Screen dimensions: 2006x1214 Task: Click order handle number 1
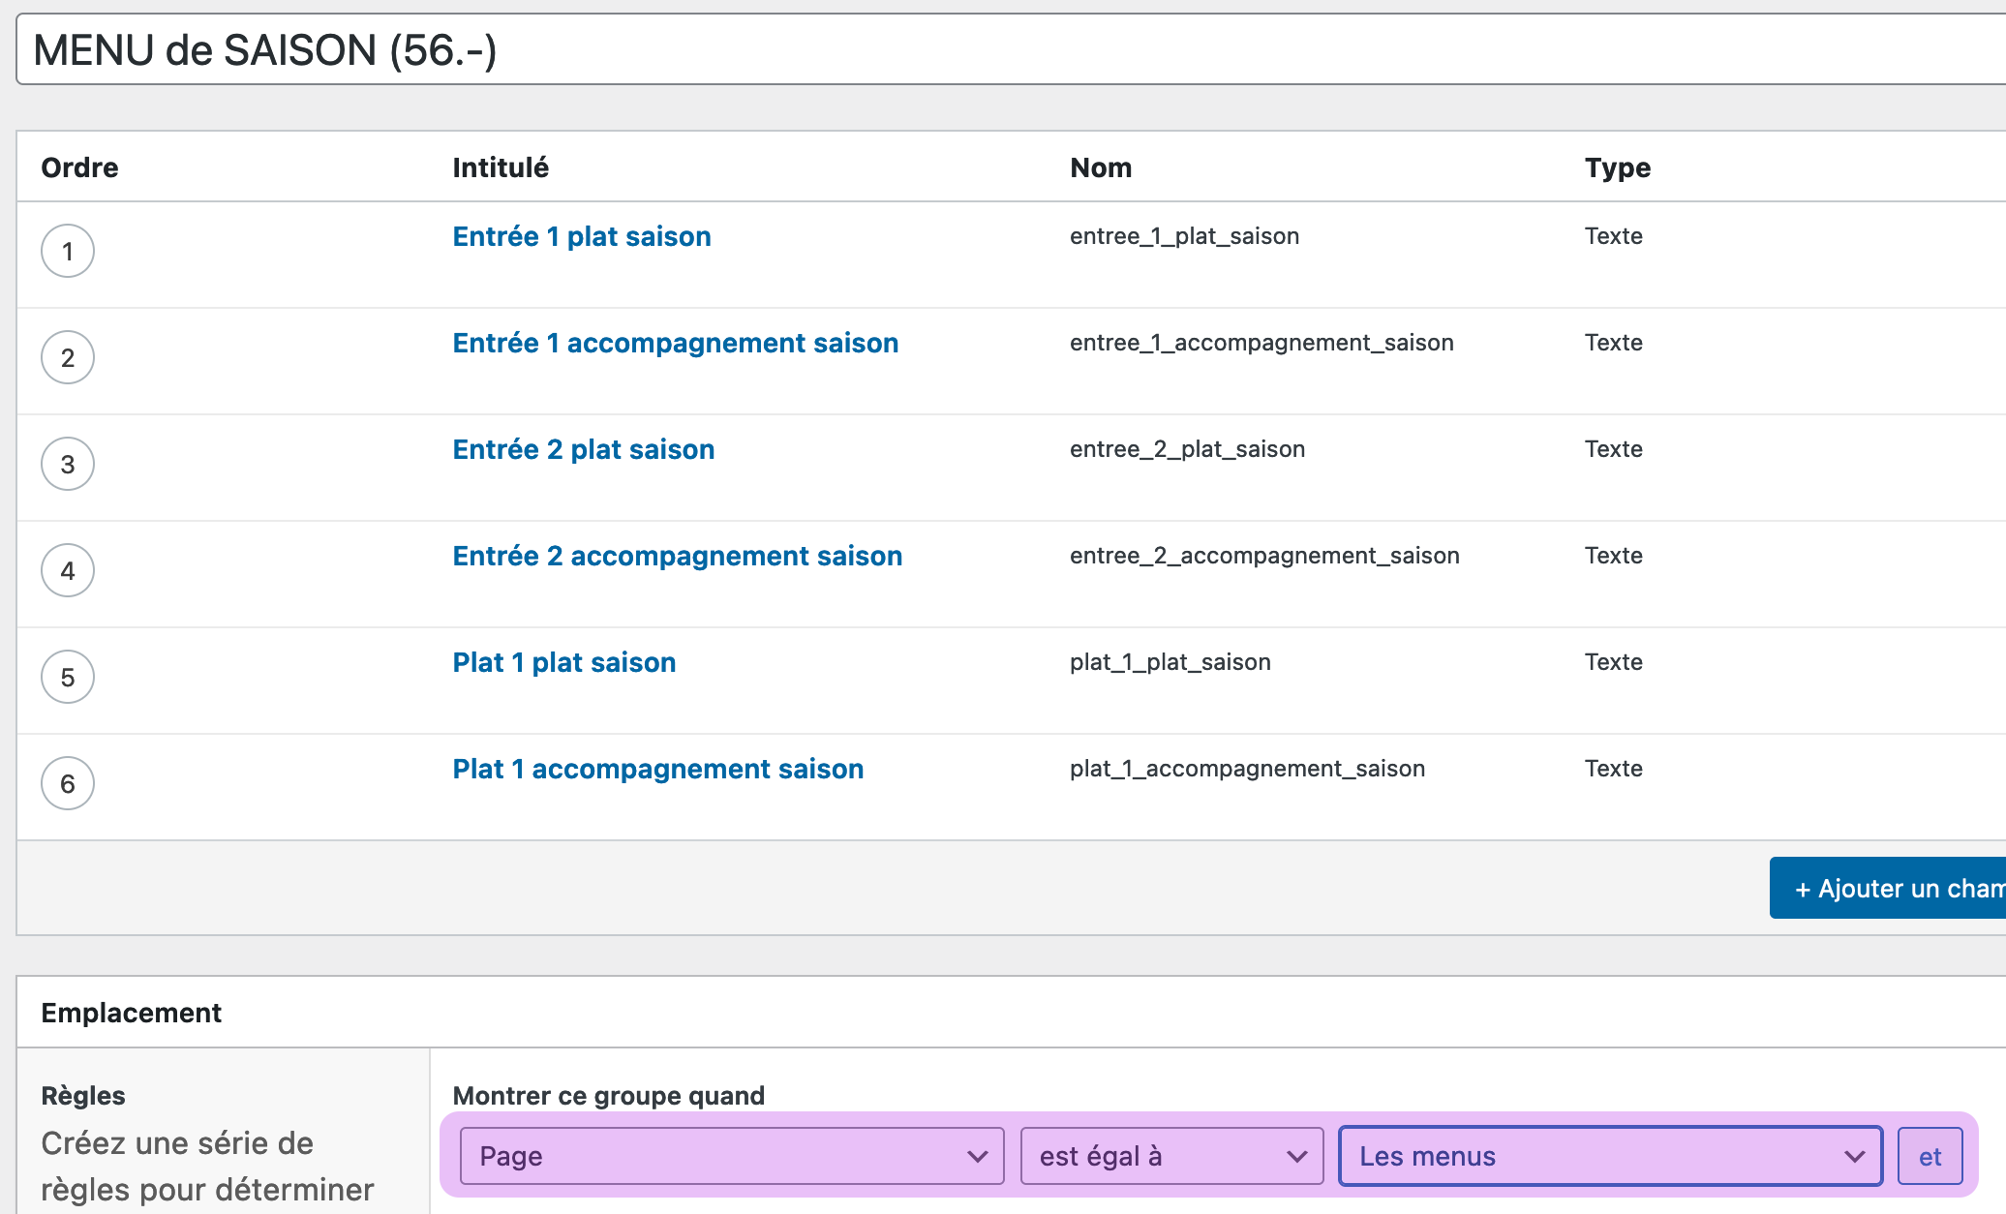click(68, 252)
